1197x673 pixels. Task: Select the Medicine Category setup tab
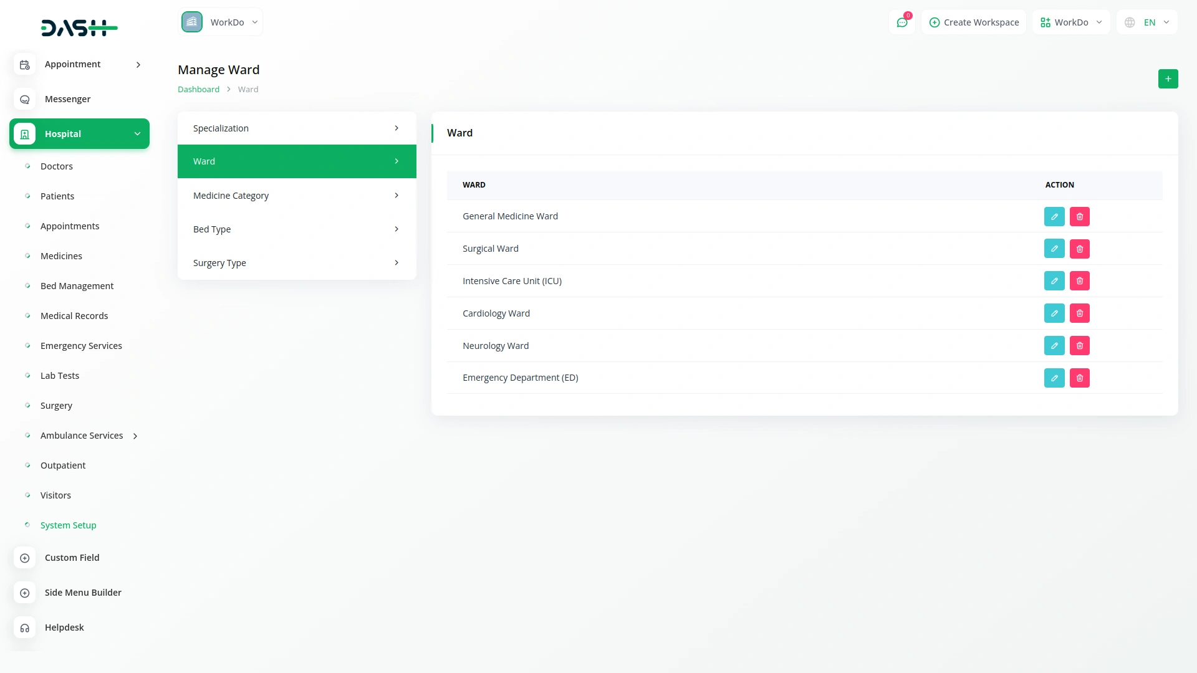coord(296,196)
